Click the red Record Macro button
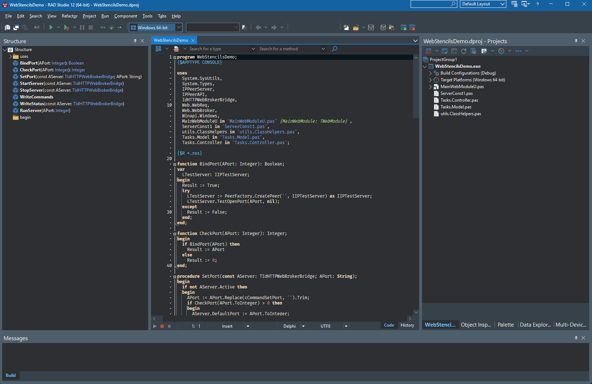The width and height of the screenshot is (592, 384). click(162, 326)
